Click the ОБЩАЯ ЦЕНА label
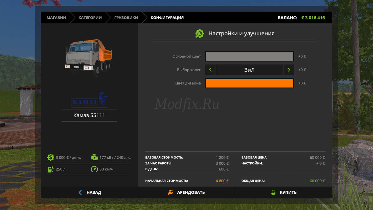Image resolution: width=373 pixels, height=210 pixels. [x=253, y=181]
